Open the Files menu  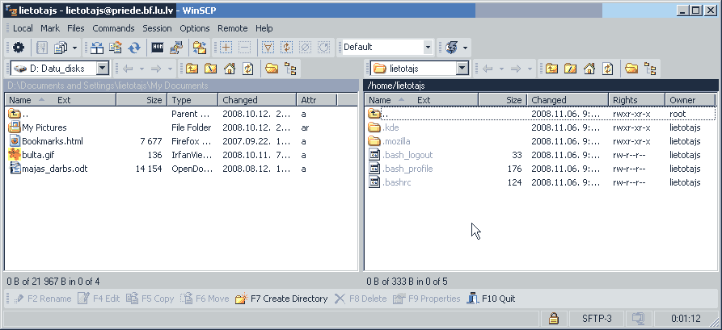[x=75, y=28]
